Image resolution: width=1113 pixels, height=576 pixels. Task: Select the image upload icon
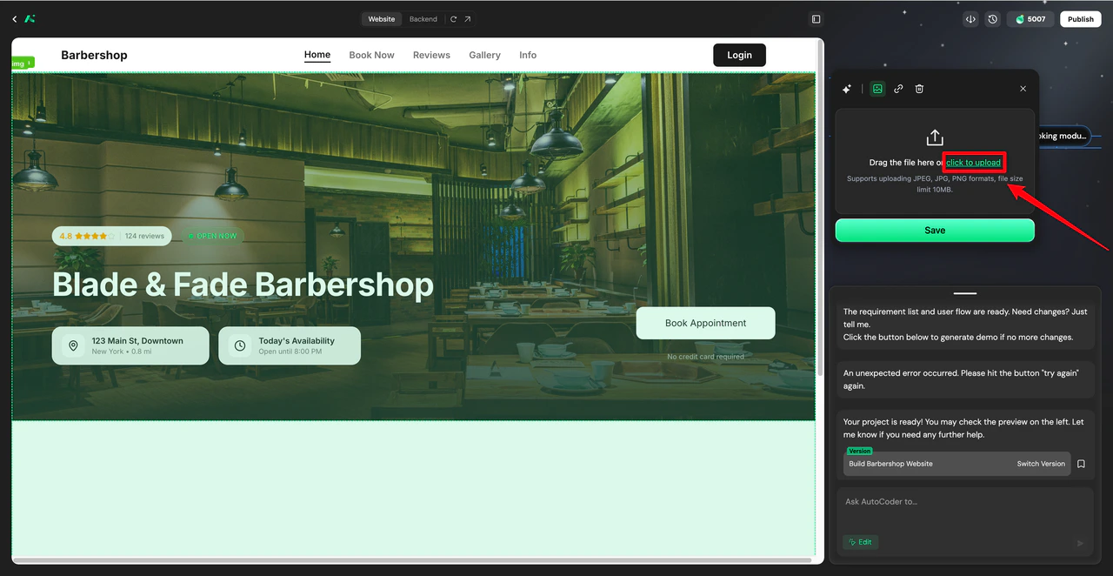(x=877, y=89)
